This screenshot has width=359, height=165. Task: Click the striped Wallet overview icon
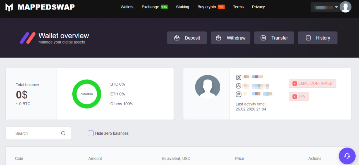pos(28,38)
